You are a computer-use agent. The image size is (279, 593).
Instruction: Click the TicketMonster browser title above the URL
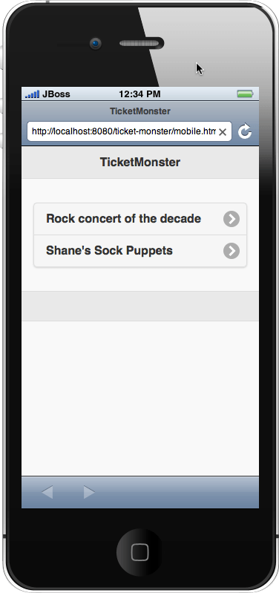point(140,111)
